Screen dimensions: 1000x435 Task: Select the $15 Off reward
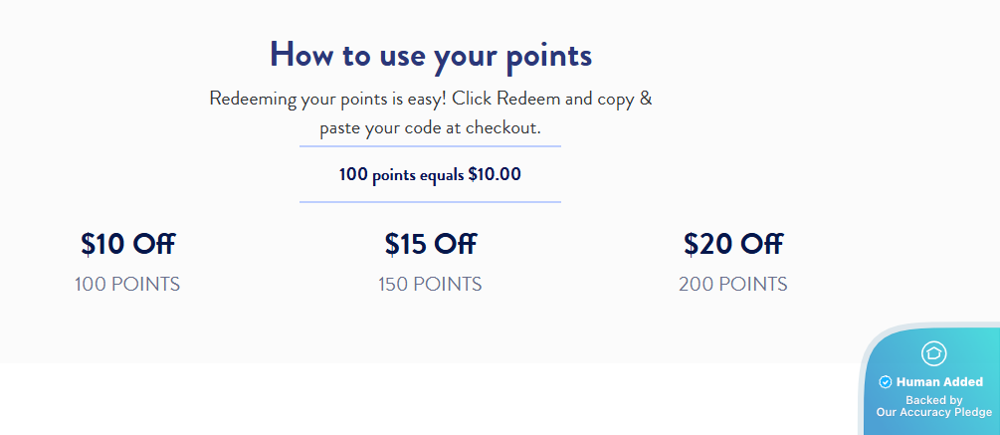(x=430, y=244)
